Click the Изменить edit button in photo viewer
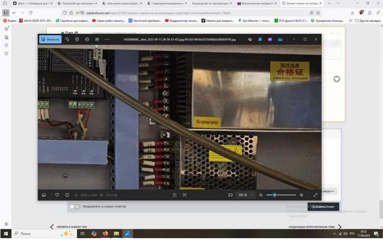383x240 pixels. click(50, 40)
